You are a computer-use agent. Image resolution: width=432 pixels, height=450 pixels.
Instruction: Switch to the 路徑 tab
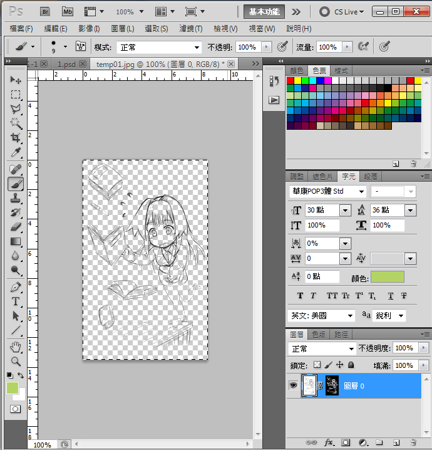pyautogui.click(x=341, y=335)
